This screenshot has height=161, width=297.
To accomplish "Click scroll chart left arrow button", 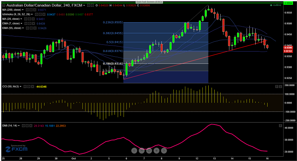I will (134, 151).
